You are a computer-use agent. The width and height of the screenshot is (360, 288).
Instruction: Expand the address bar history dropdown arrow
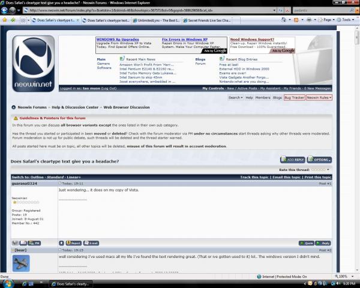[274, 10]
